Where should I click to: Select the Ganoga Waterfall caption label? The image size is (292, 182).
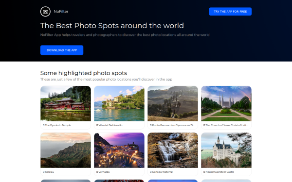163,172
